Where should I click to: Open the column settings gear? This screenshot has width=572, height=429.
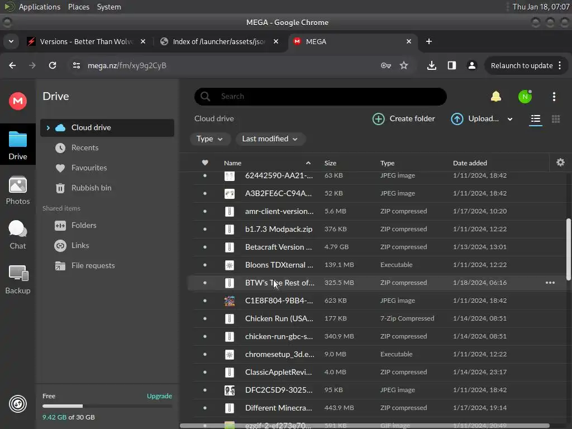click(560, 163)
